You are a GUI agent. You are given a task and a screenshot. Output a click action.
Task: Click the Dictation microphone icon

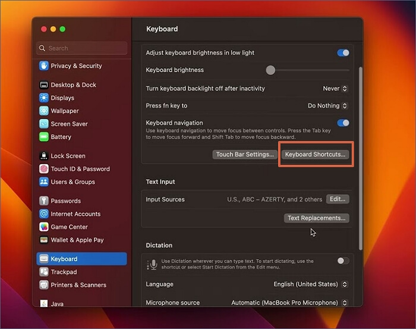point(153,264)
